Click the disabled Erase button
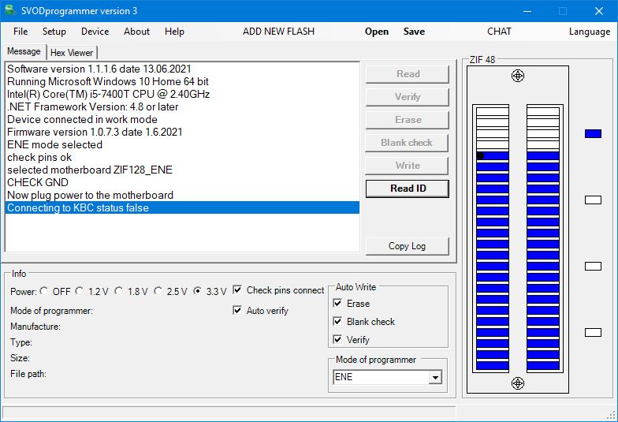This screenshot has height=422, width=618. point(408,120)
